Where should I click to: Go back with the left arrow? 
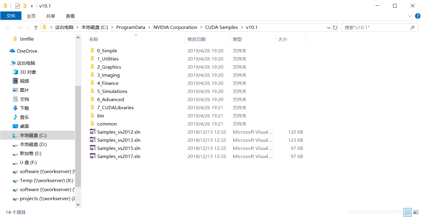[x=8, y=27]
